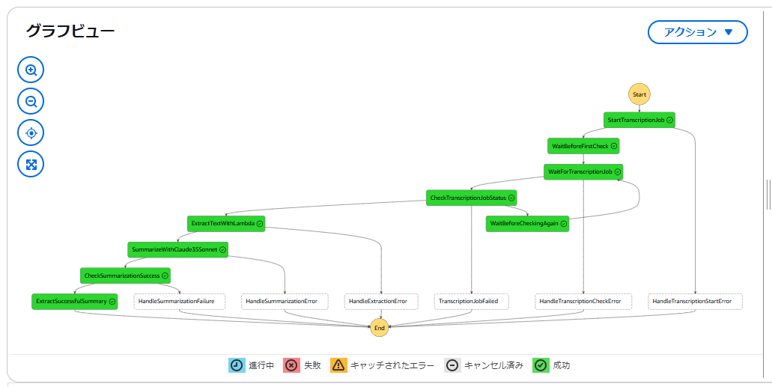The image size is (772, 387).
Task: Select the WaitBeforeCheckingAgain state
Action: pos(527,224)
